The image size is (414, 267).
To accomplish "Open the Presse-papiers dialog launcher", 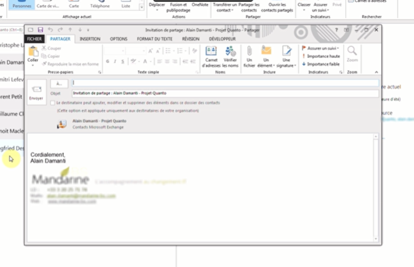I will pos(100,72).
